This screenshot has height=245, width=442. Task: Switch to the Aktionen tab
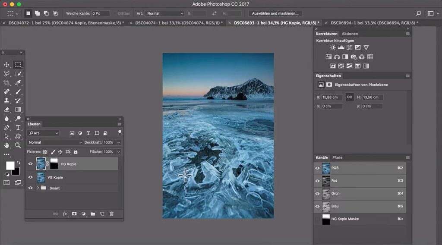[x=349, y=34]
